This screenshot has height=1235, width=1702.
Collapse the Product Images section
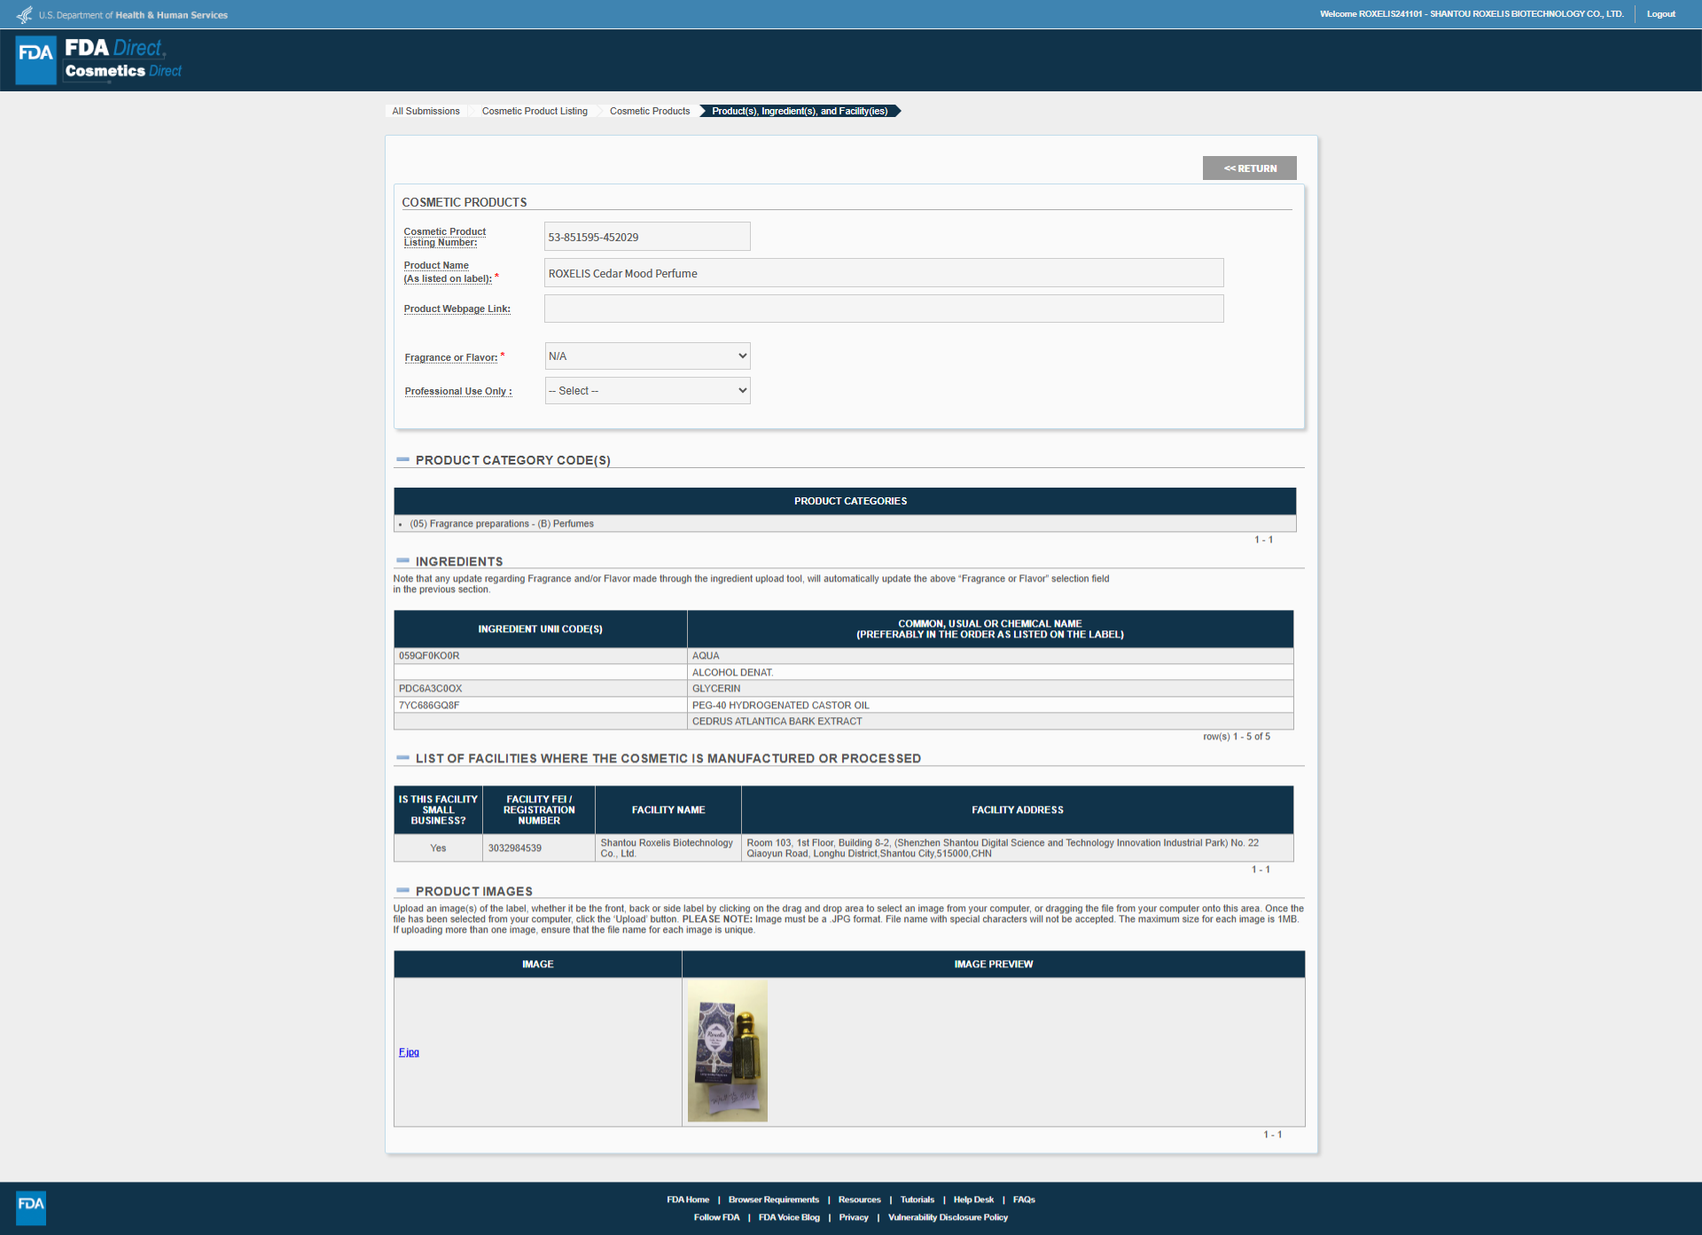pyautogui.click(x=402, y=891)
